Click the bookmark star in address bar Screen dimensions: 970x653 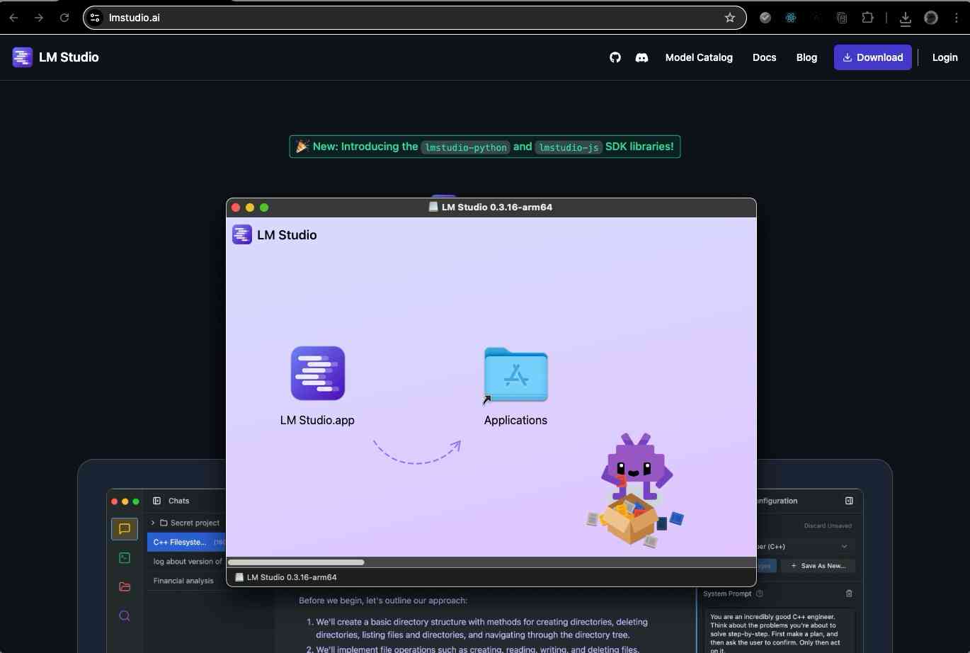click(x=730, y=18)
